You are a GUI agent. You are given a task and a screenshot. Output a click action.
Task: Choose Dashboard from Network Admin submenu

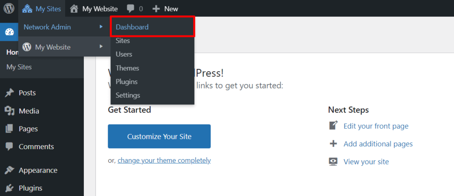pos(153,27)
